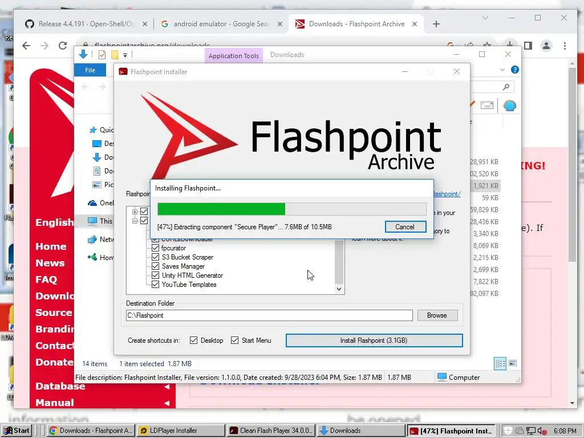584x438 pixels.
Task: Expand the first component tree node
Action: point(135,212)
